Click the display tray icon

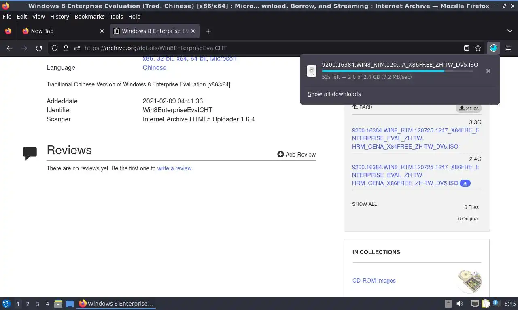[475, 304]
